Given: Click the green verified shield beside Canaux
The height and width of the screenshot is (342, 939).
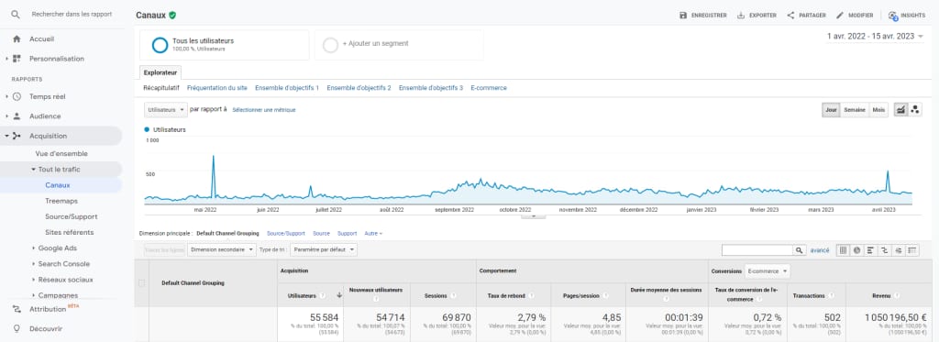Looking at the screenshot, I should [x=172, y=15].
